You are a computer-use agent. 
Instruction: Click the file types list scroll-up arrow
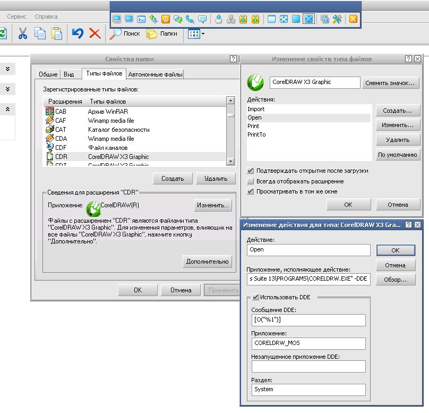click(x=230, y=100)
